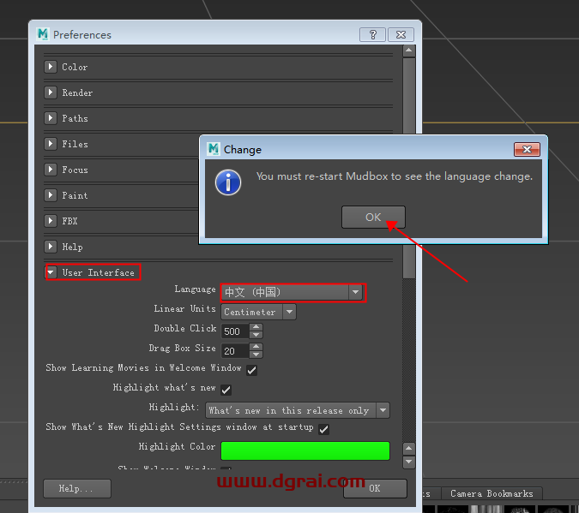The image size is (579, 513).
Task: Click the Preferences question mark help button
Action: click(372, 34)
